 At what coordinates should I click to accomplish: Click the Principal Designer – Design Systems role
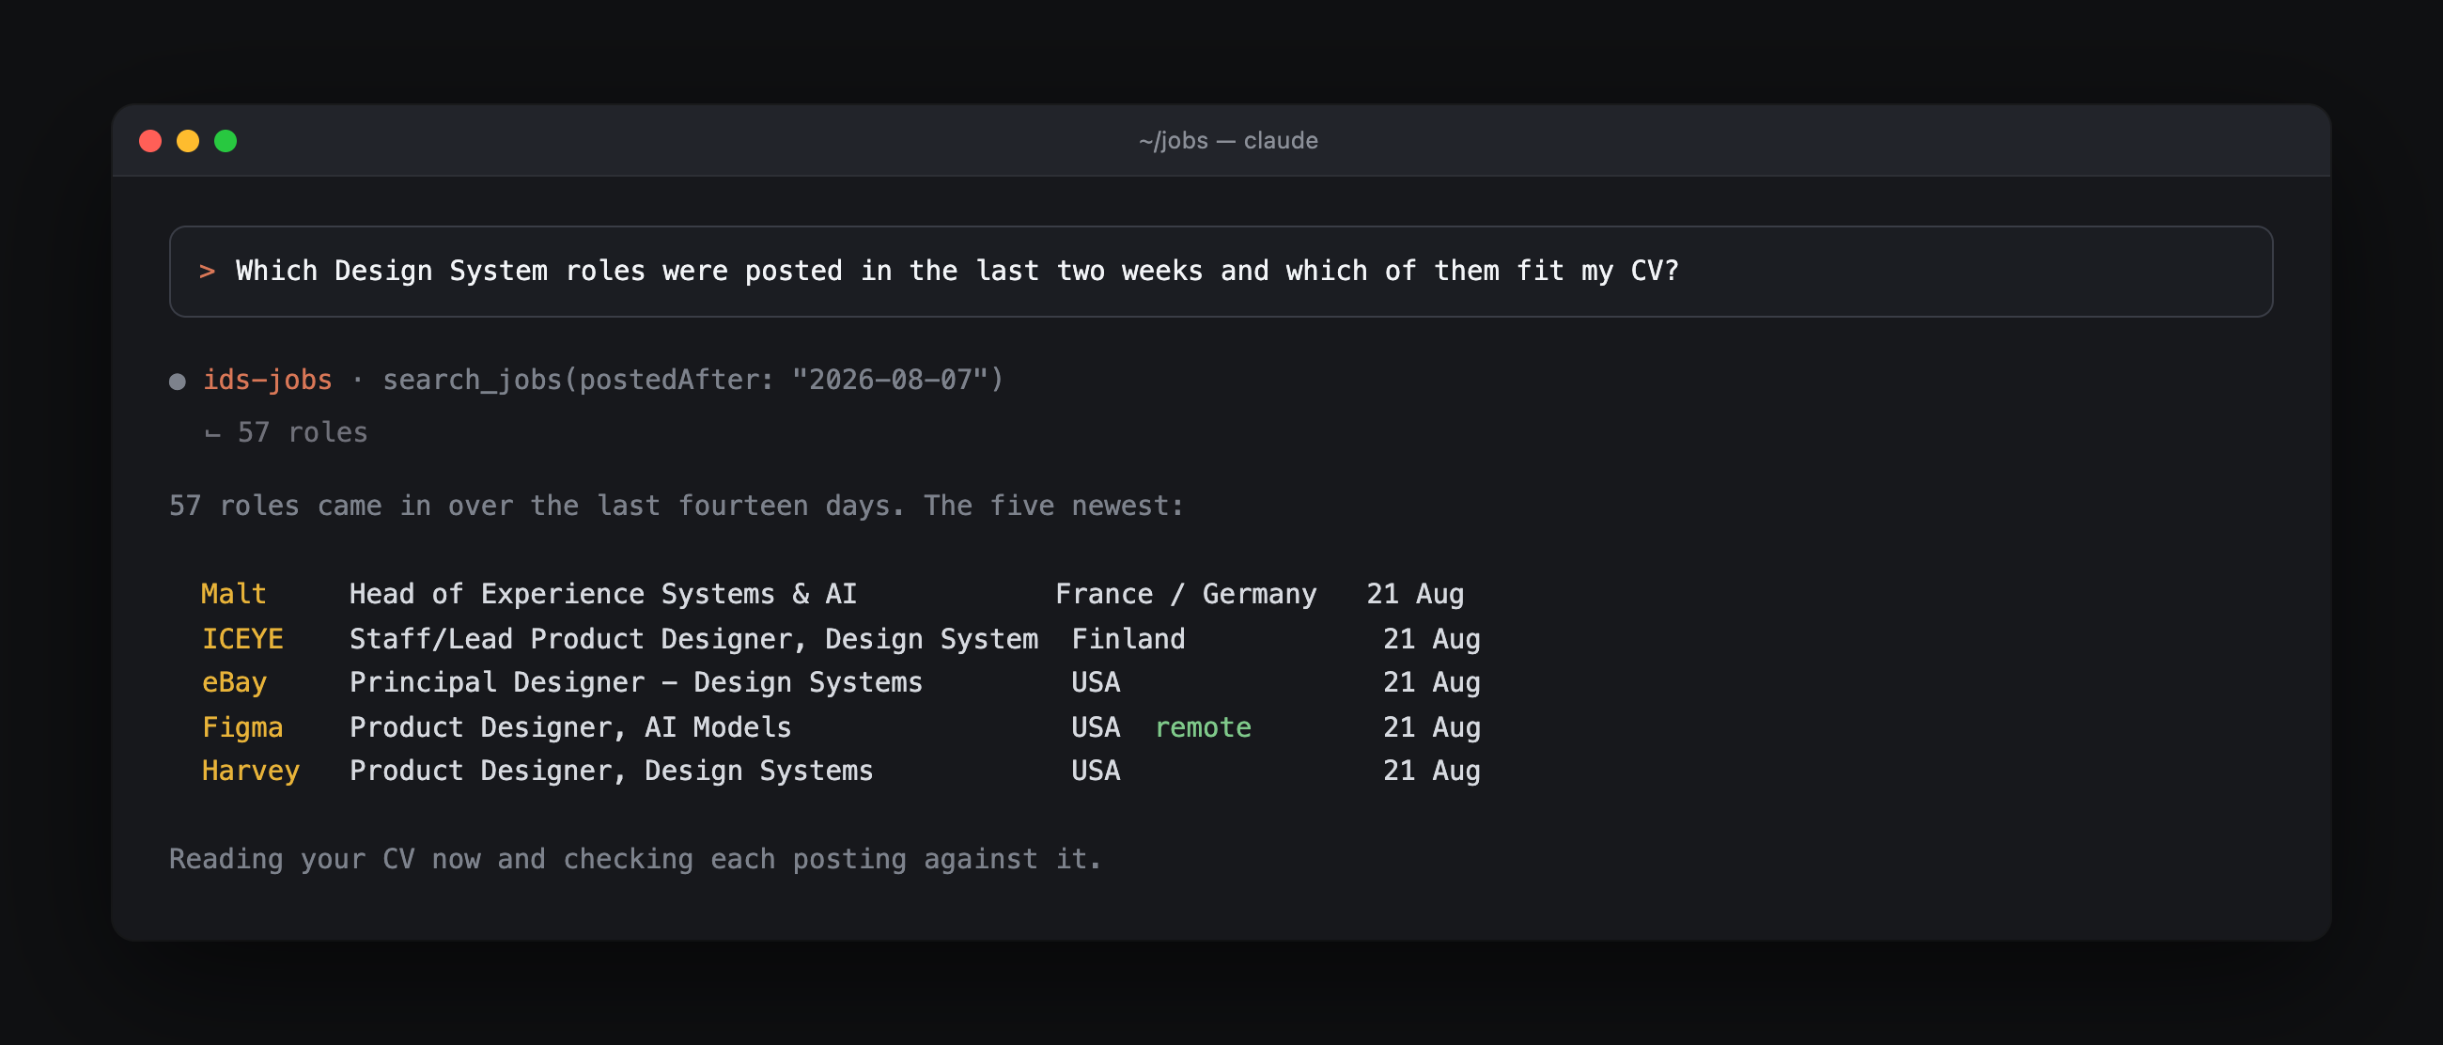(x=635, y=683)
